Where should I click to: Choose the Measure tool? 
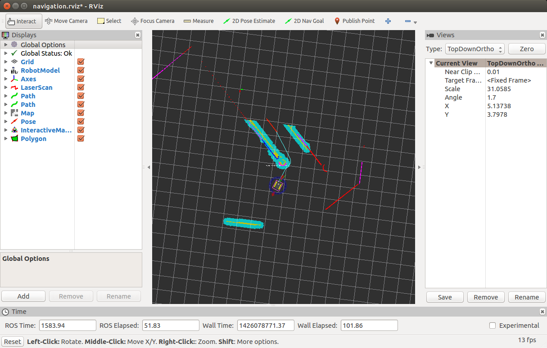(x=199, y=21)
